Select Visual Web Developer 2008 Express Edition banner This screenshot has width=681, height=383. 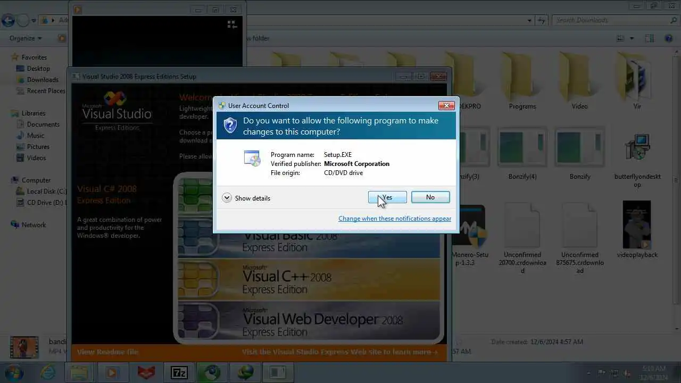(309, 321)
